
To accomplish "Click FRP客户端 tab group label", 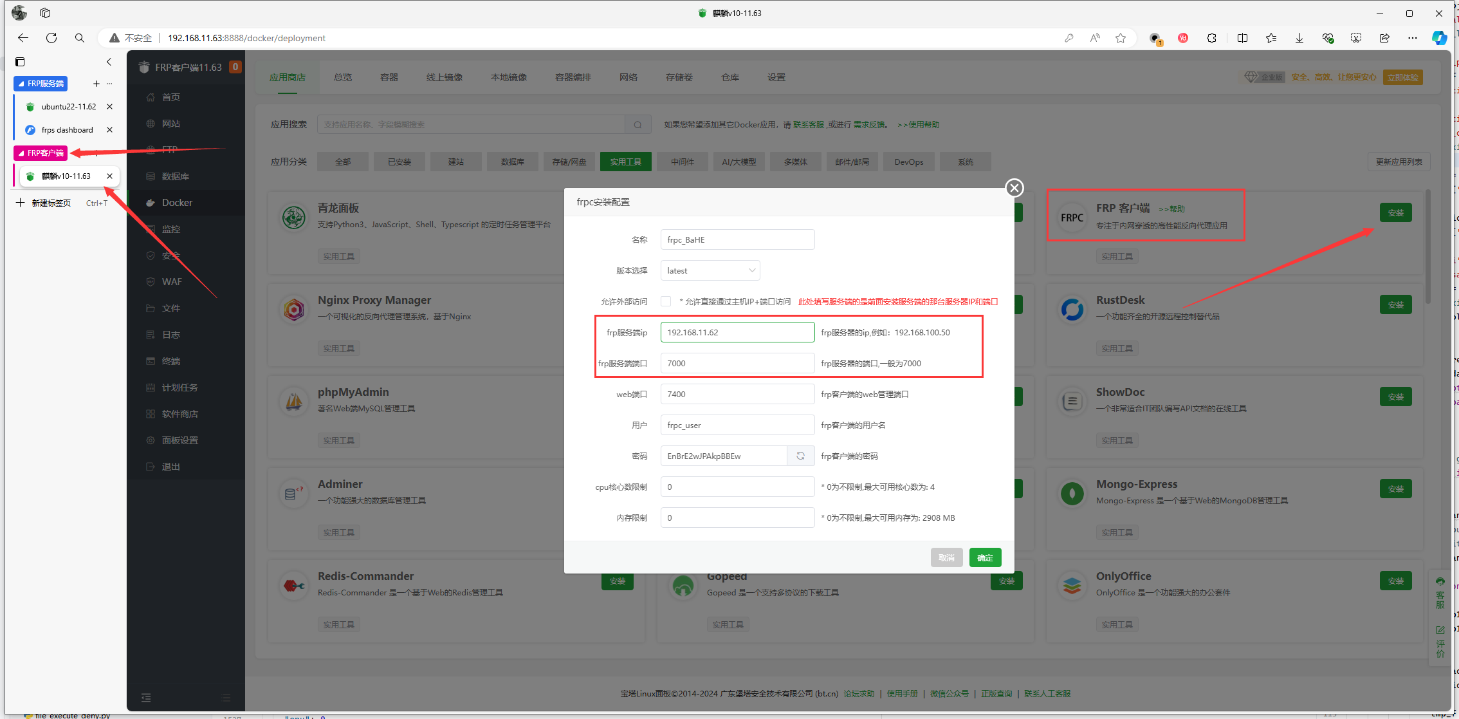I will (x=41, y=153).
